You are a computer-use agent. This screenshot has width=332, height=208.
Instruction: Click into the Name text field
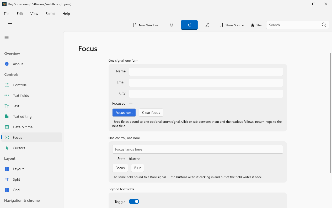coord(206,72)
